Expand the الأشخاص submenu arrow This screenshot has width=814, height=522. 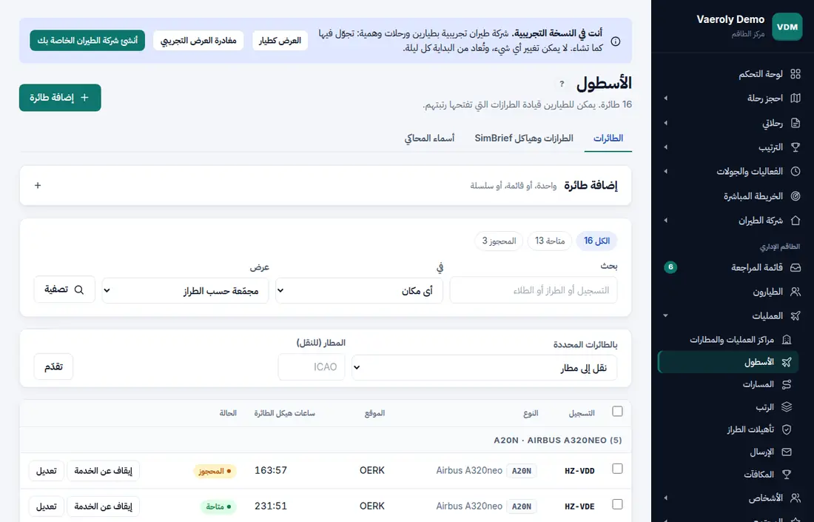(x=665, y=498)
